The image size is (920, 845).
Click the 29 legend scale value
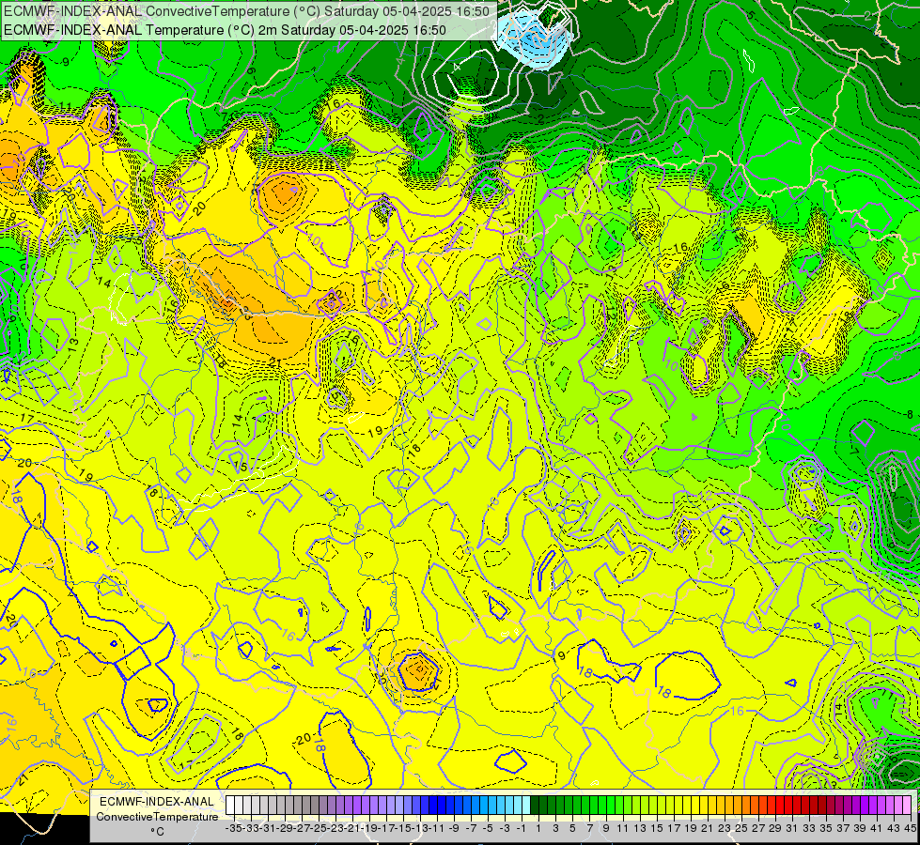(x=777, y=828)
